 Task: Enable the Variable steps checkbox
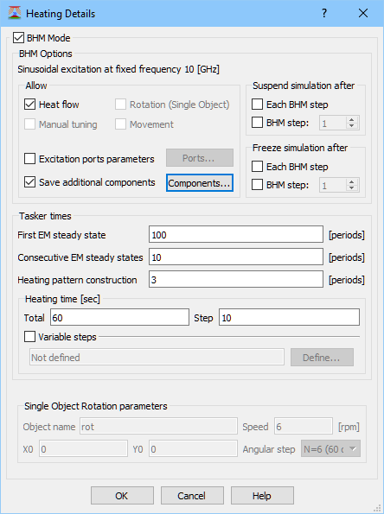click(x=30, y=337)
